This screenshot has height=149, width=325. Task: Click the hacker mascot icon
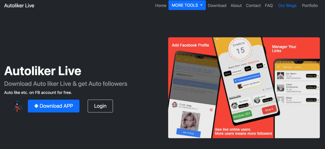(x=18, y=106)
